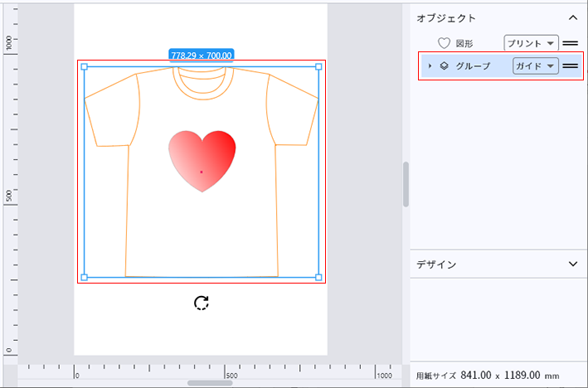Click the heart icon of 図形 object
This screenshot has height=388, width=588.
[x=444, y=43]
